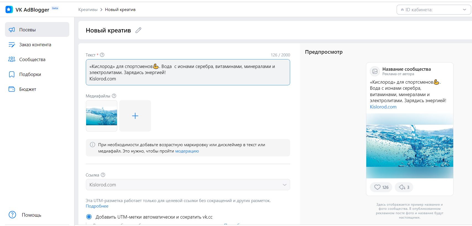
Task: Open the Подробнее link under UTM note
Action: coord(97,206)
